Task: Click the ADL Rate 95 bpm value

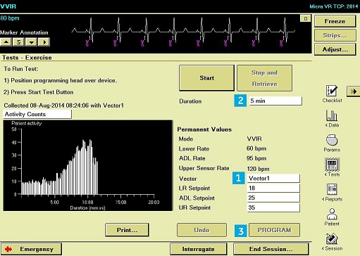Action: tap(256, 158)
